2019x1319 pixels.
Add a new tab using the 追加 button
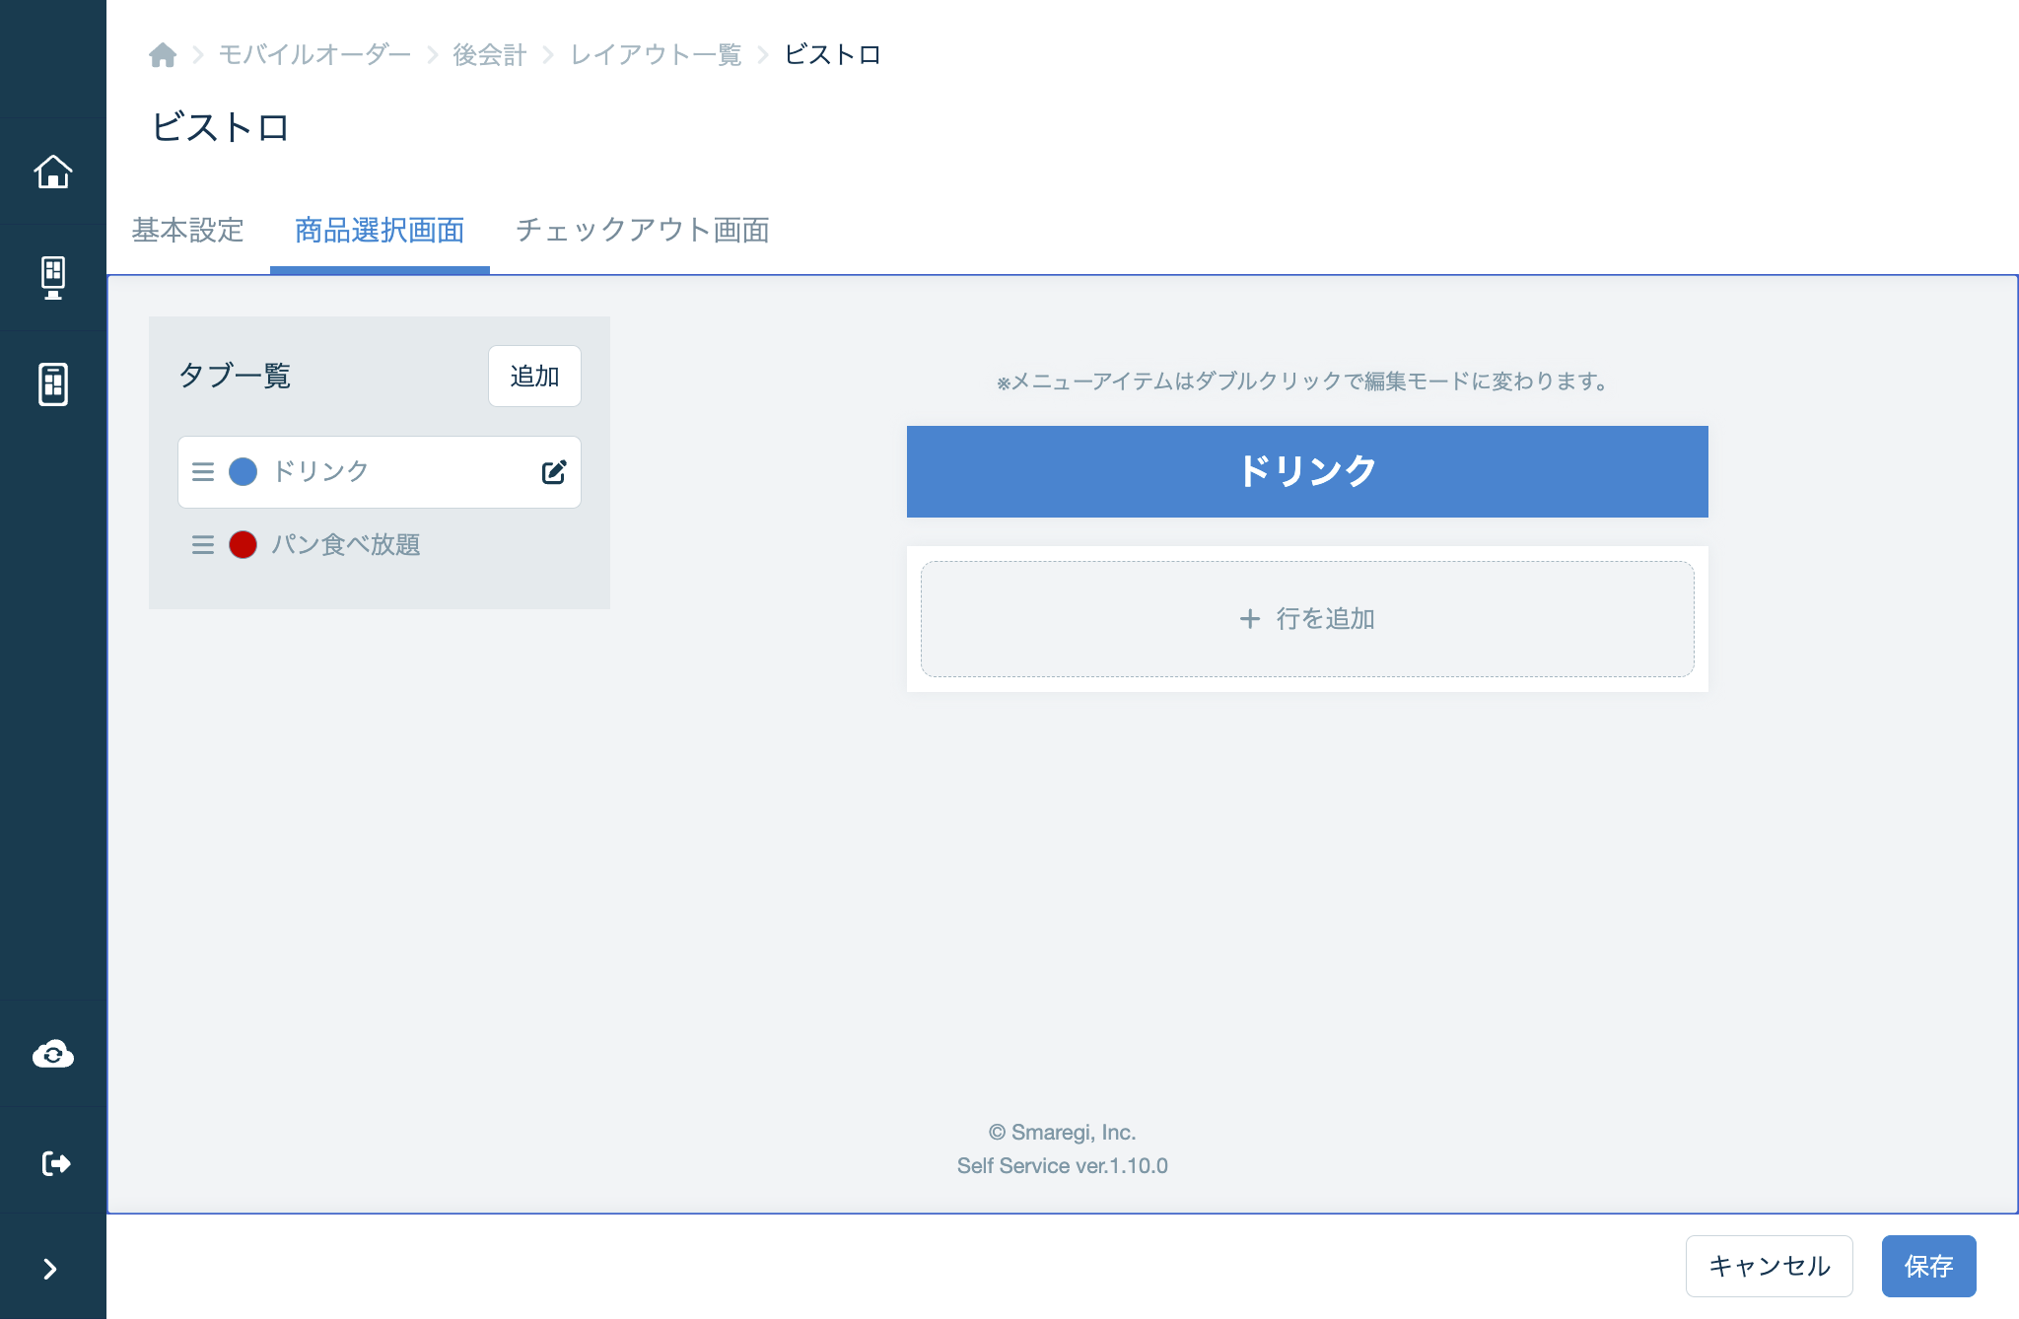(533, 376)
